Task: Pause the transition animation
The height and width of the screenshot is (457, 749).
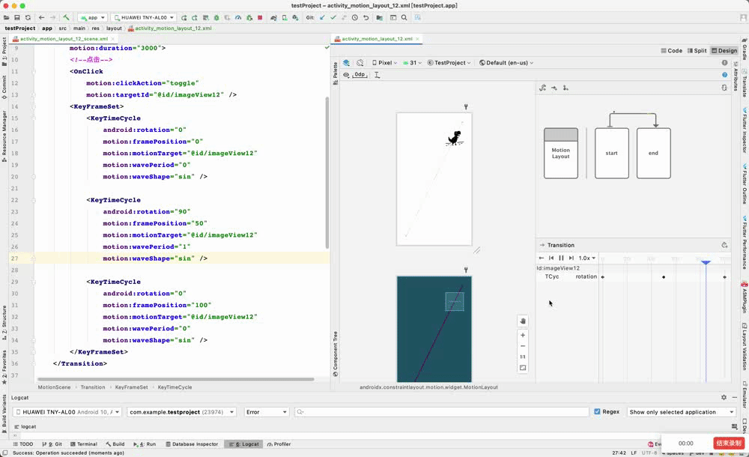Action: coord(561,258)
